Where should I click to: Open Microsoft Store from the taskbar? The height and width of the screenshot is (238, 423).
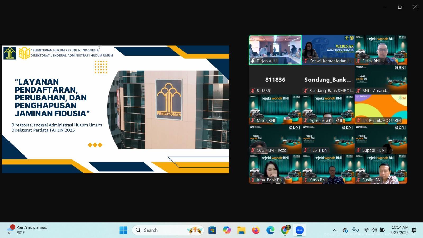(212, 230)
